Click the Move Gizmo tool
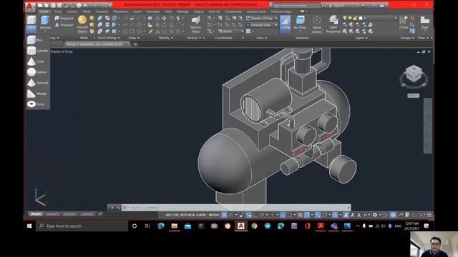The height and width of the screenshot is (257, 458). (316, 24)
